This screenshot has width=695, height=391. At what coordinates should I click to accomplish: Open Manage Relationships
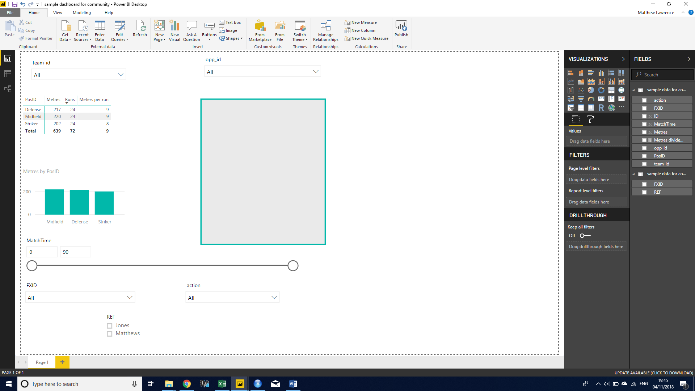point(325,31)
